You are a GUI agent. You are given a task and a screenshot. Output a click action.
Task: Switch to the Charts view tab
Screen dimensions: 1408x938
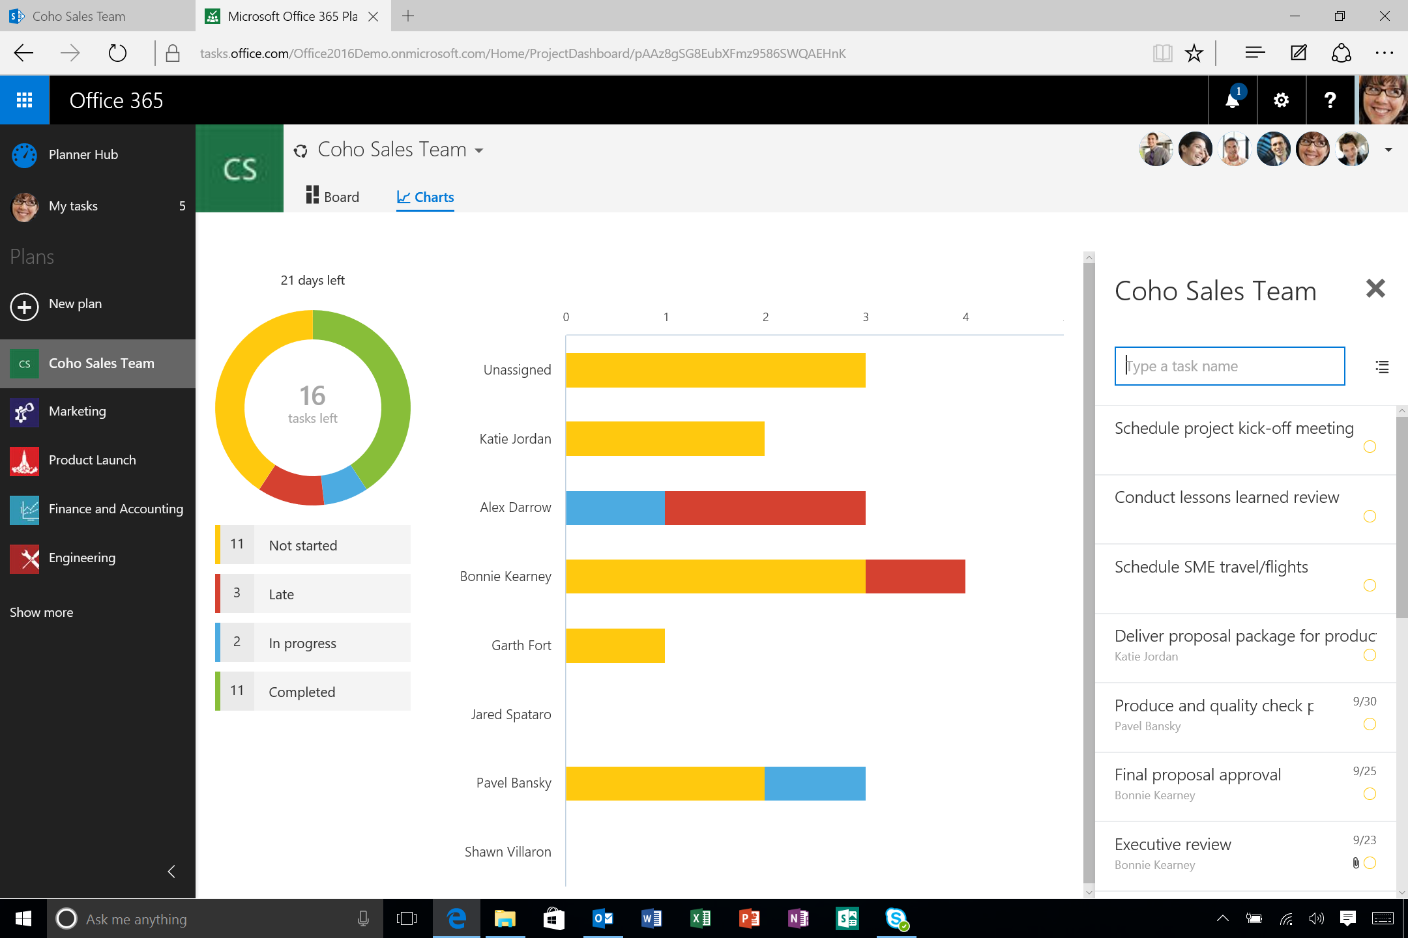[x=425, y=197]
